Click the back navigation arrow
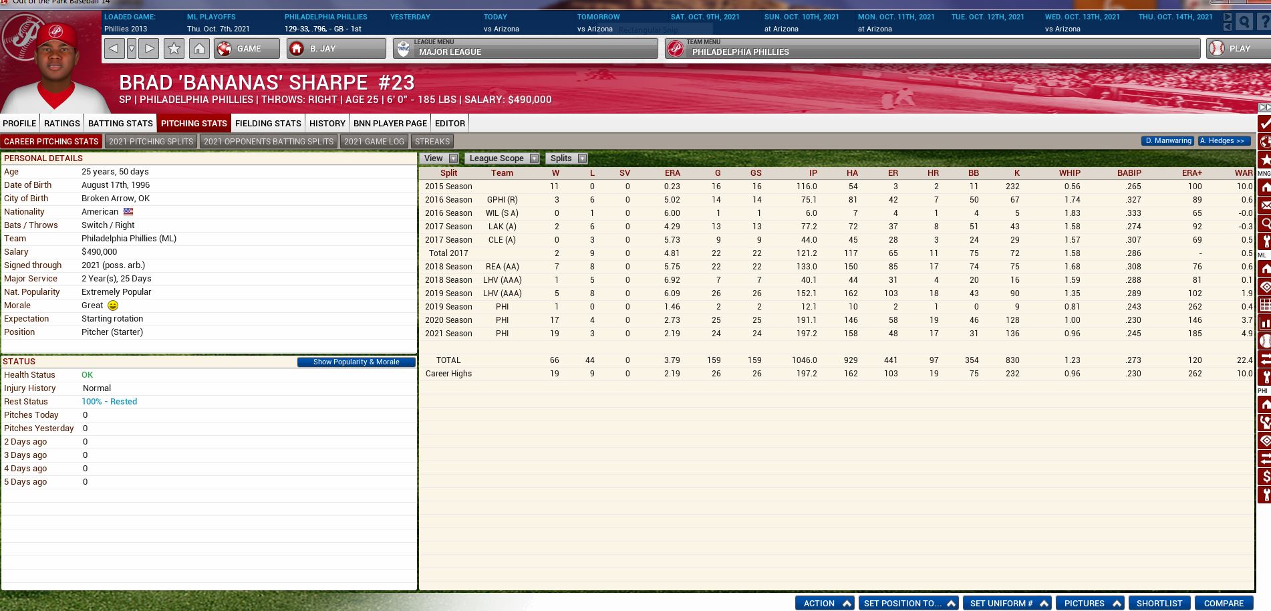1271x611 pixels. (x=115, y=48)
